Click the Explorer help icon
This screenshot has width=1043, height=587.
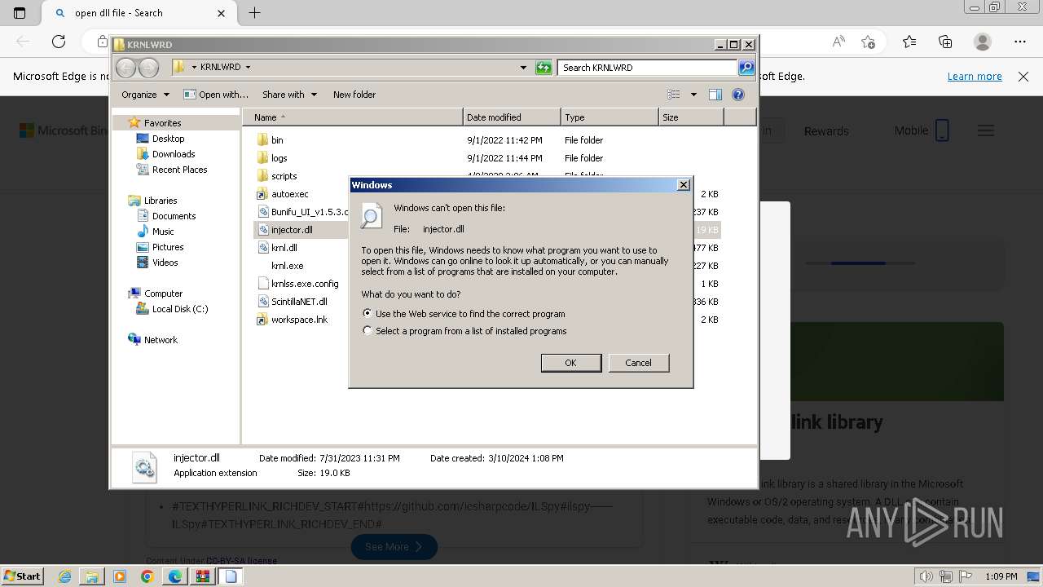pos(738,95)
